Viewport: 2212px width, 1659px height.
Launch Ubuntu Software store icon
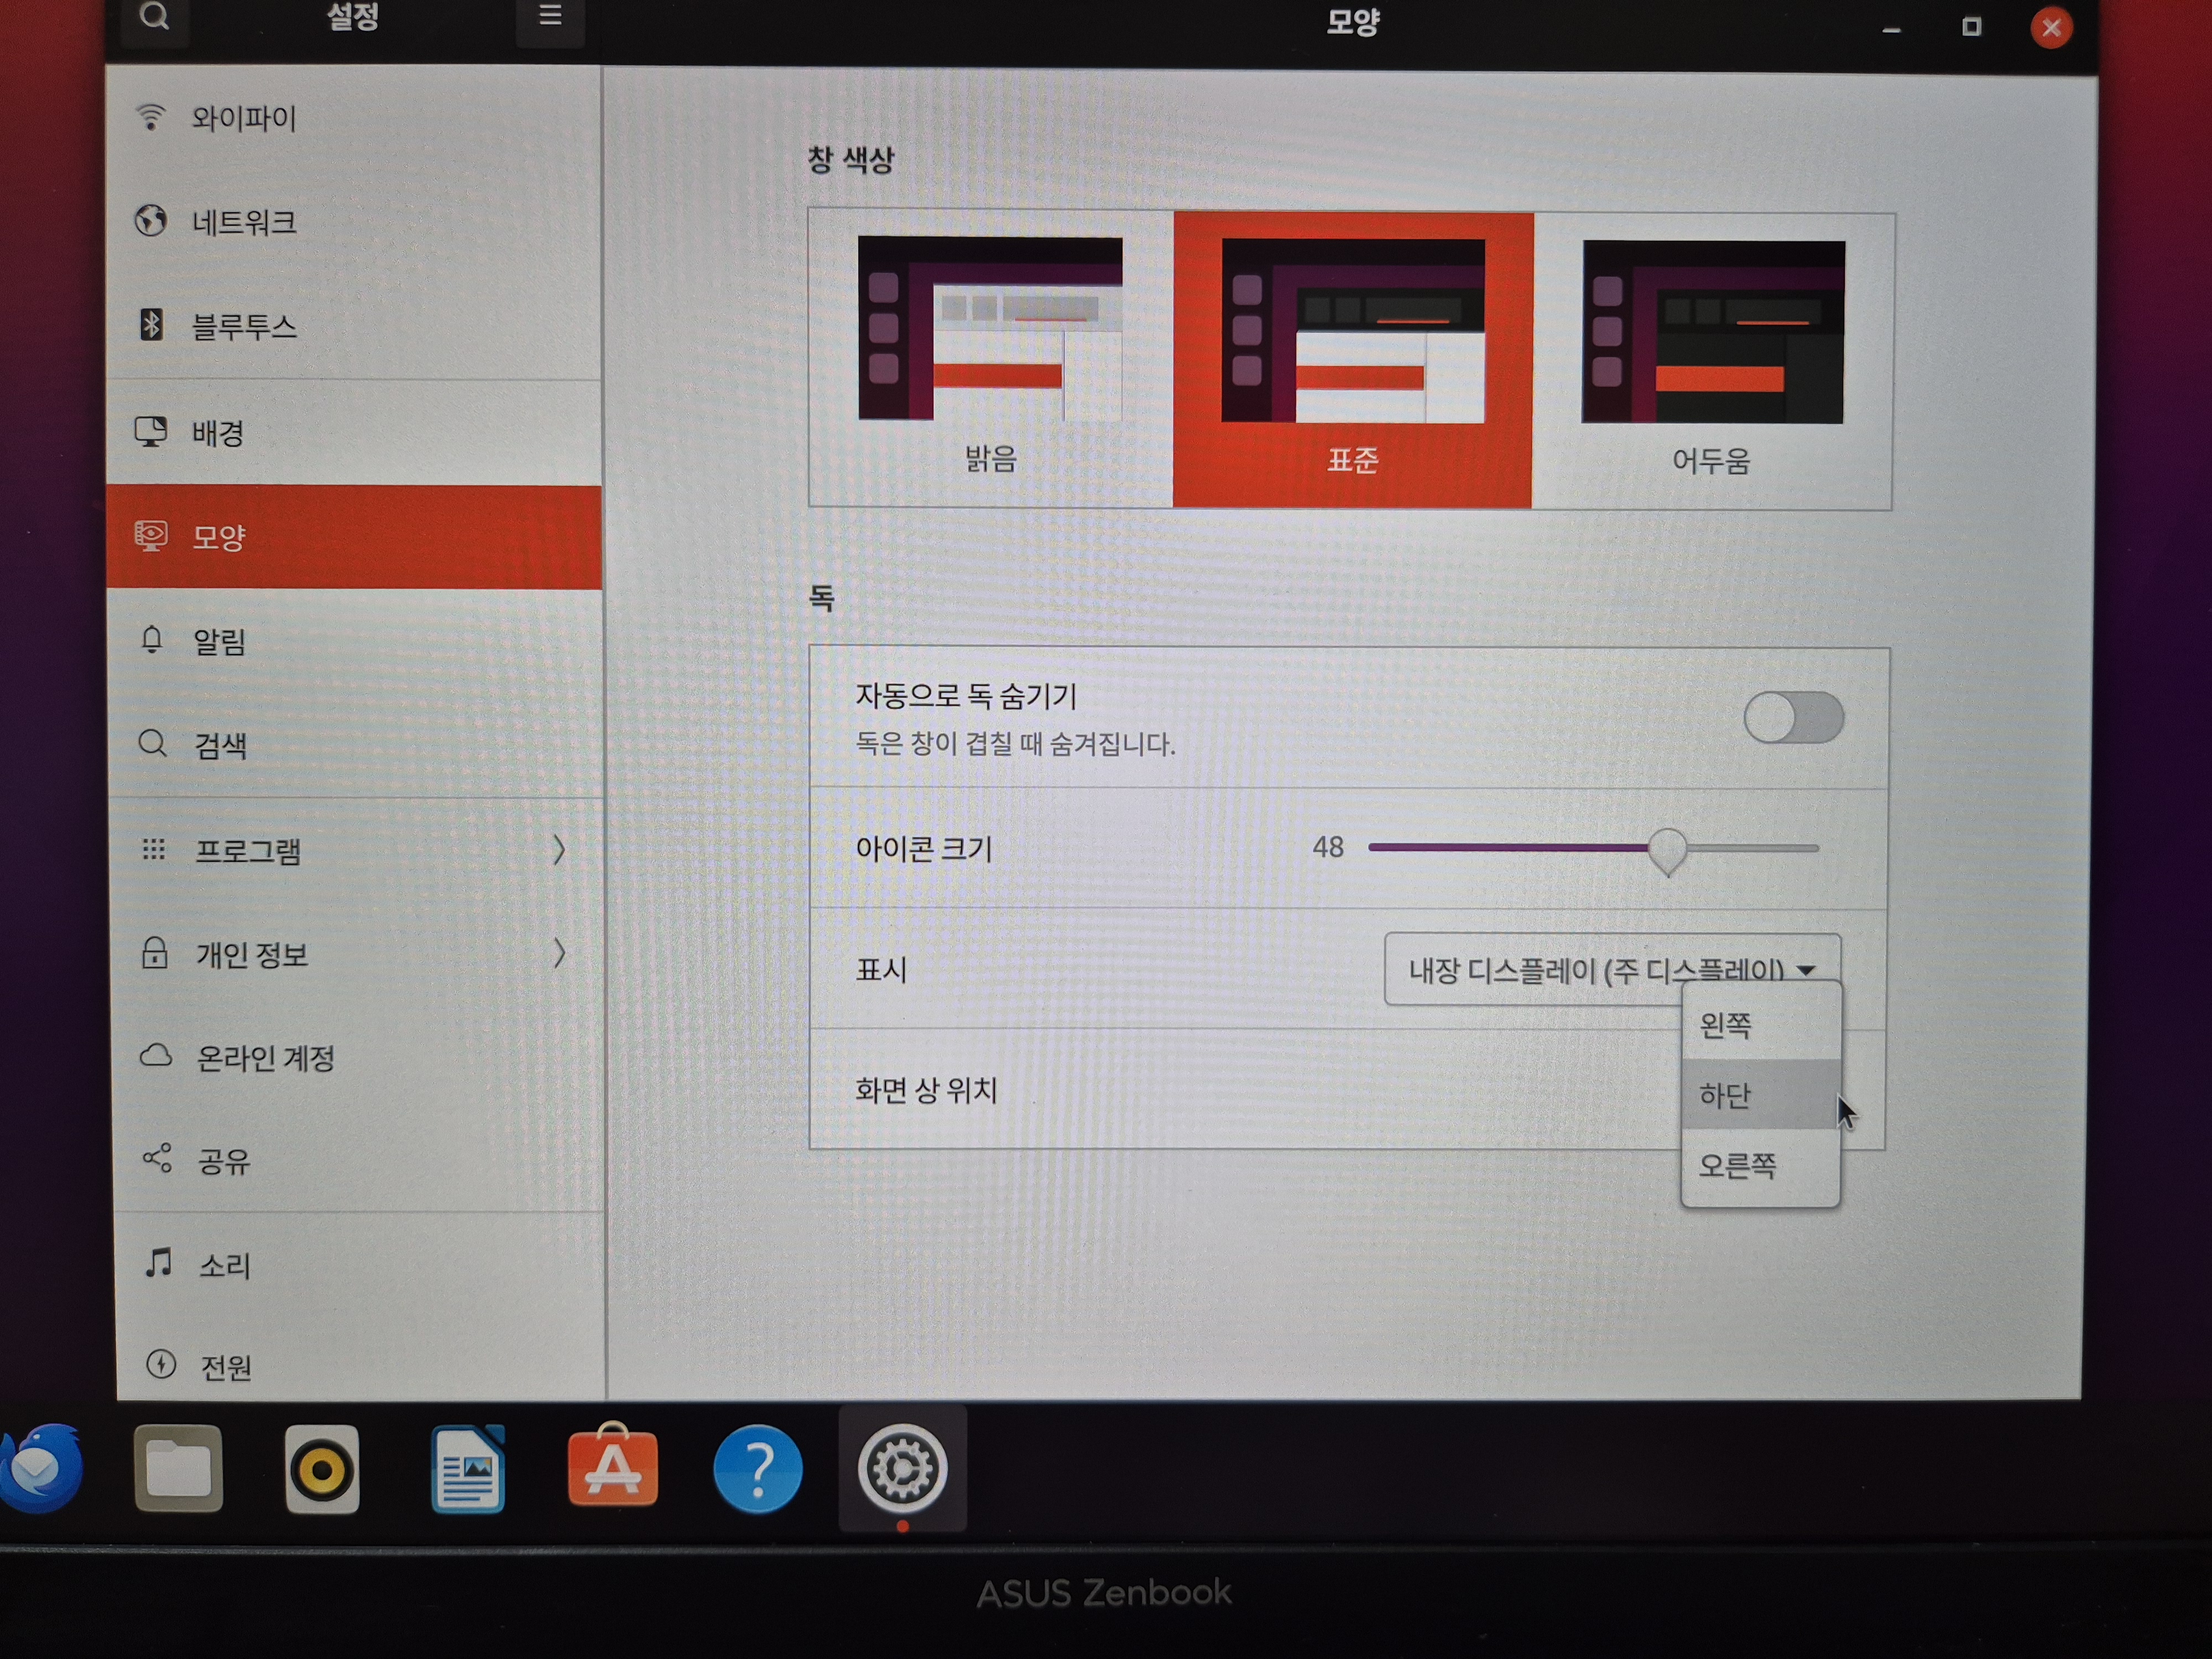tap(612, 1467)
